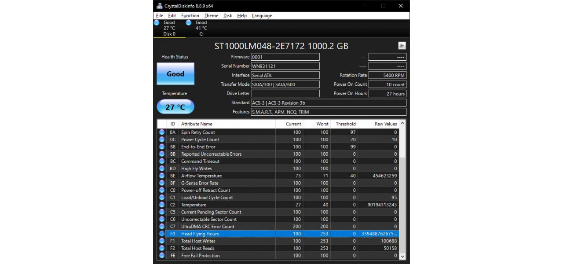Click the C: drive blue status orb
The image size is (563, 264).
[x=189, y=22]
